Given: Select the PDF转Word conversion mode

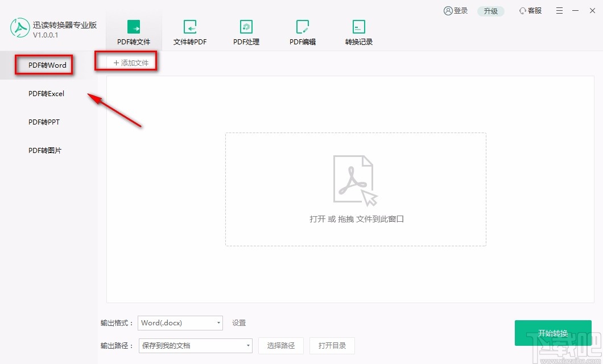Looking at the screenshot, I should coord(44,65).
